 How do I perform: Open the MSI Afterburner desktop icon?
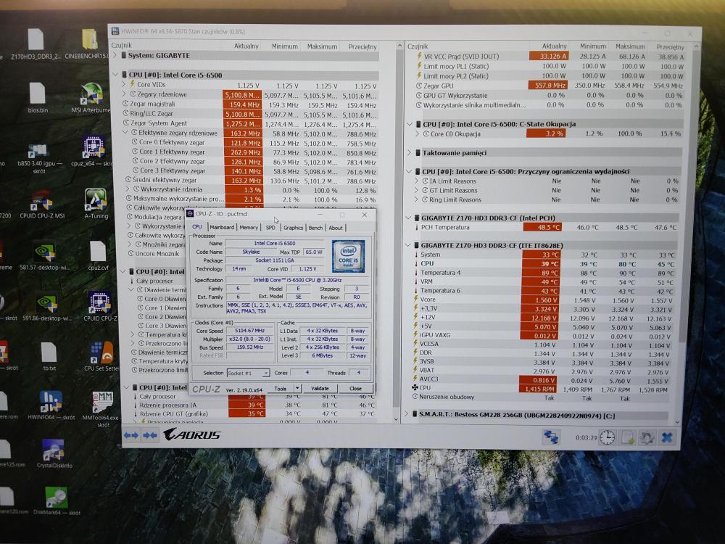point(91,98)
